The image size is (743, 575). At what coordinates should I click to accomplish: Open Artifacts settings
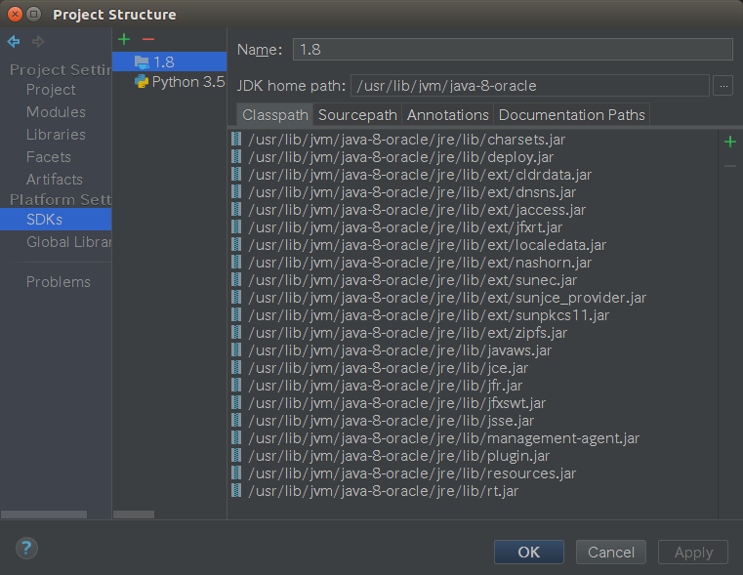click(x=55, y=179)
